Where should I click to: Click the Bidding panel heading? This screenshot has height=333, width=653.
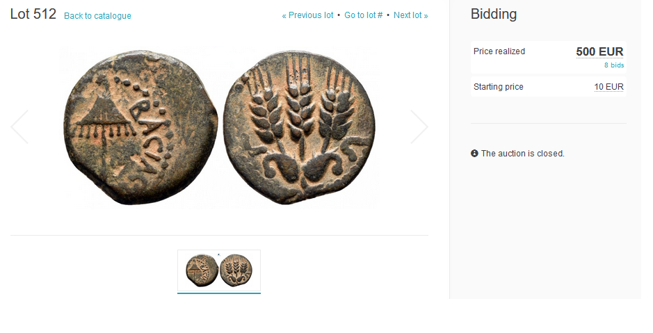click(494, 14)
